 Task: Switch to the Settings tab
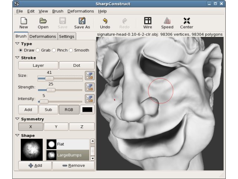coord(67,37)
